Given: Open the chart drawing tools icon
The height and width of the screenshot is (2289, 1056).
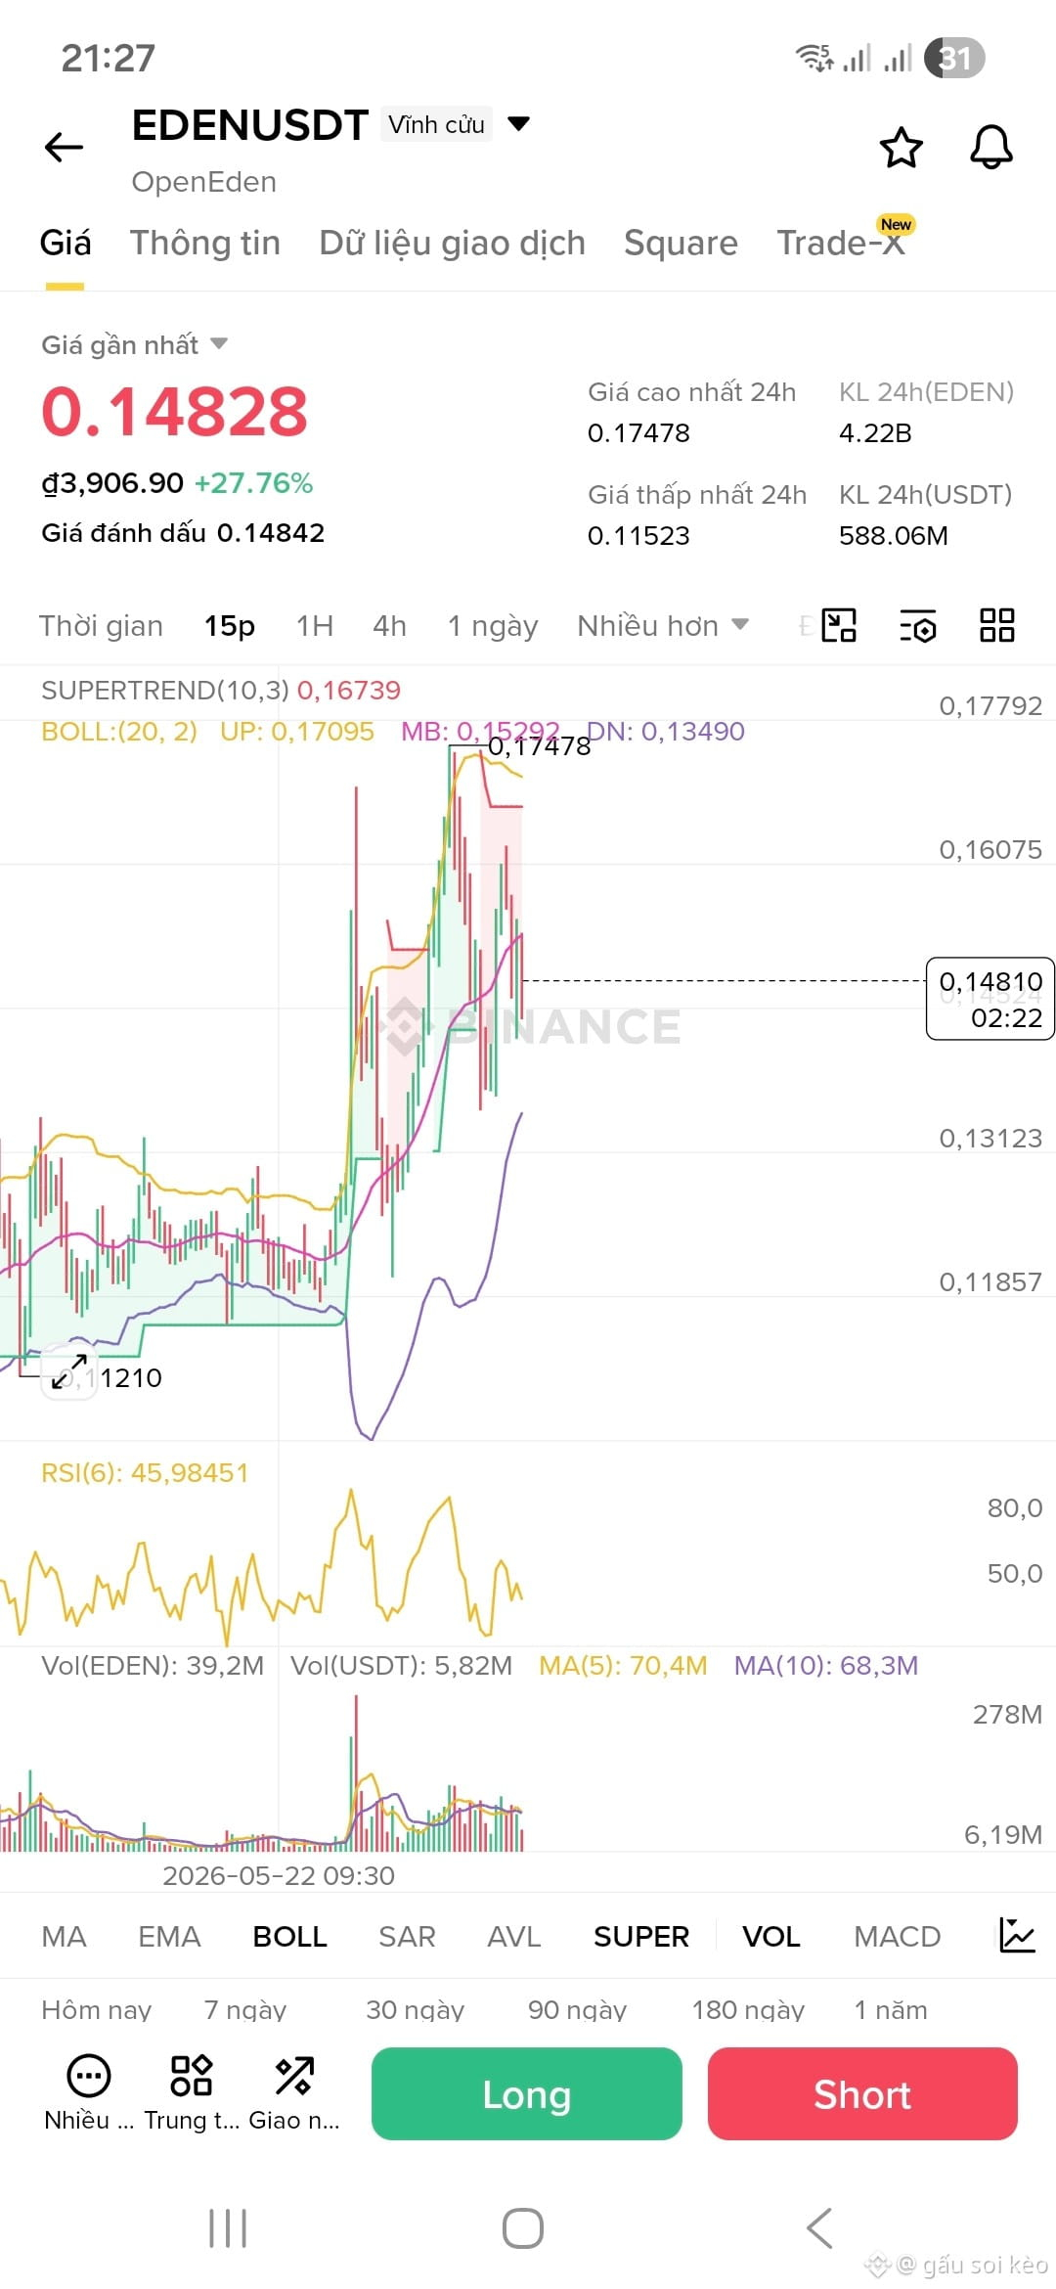Looking at the screenshot, I should (x=839, y=625).
